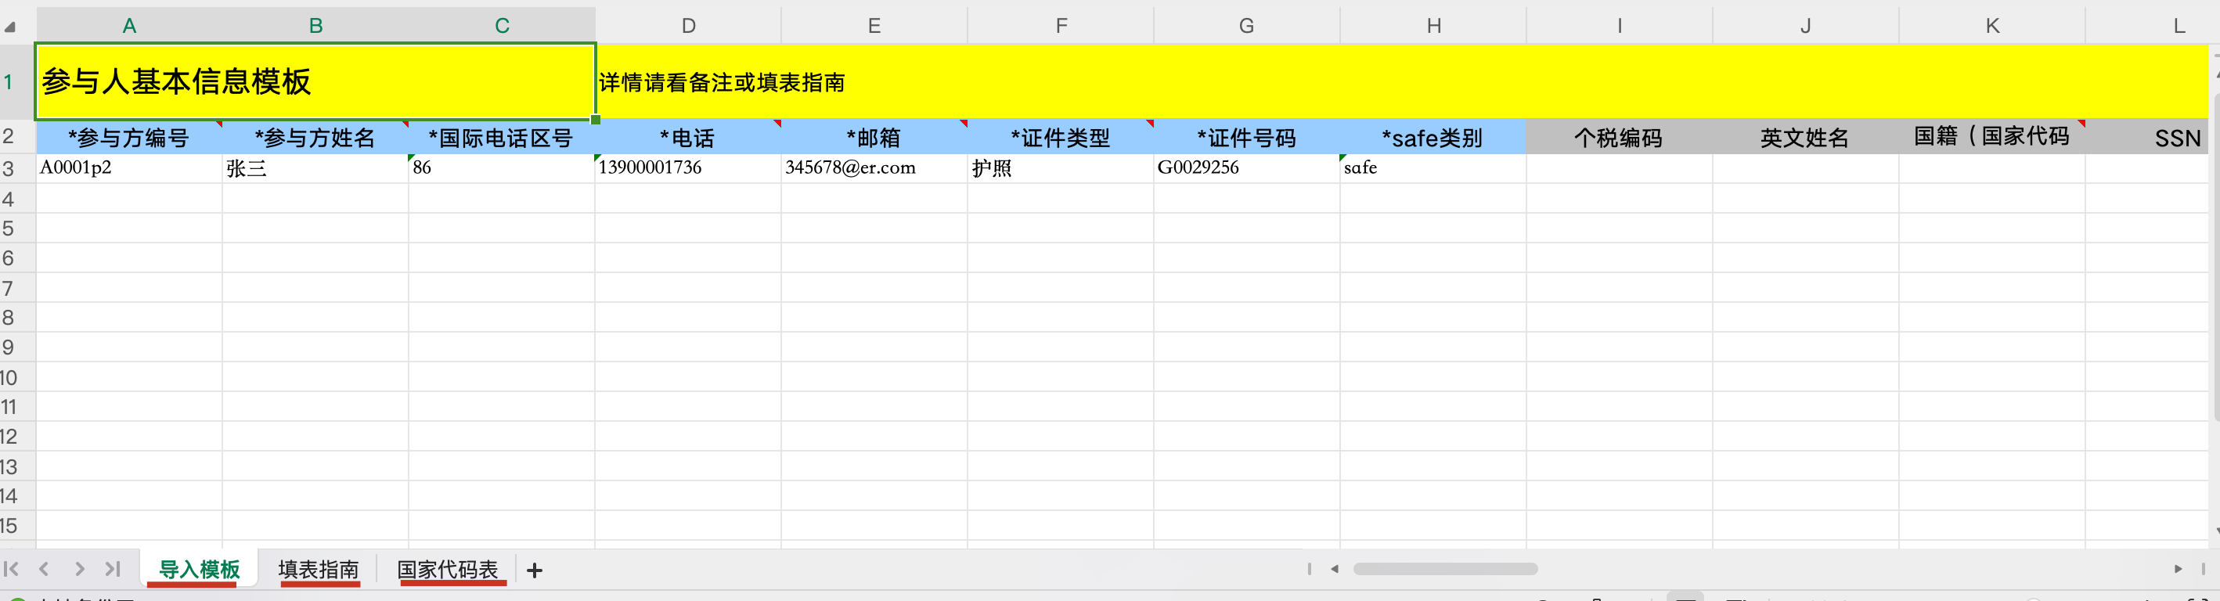
Task: Select the *邮箱 header cell
Action: tap(874, 137)
